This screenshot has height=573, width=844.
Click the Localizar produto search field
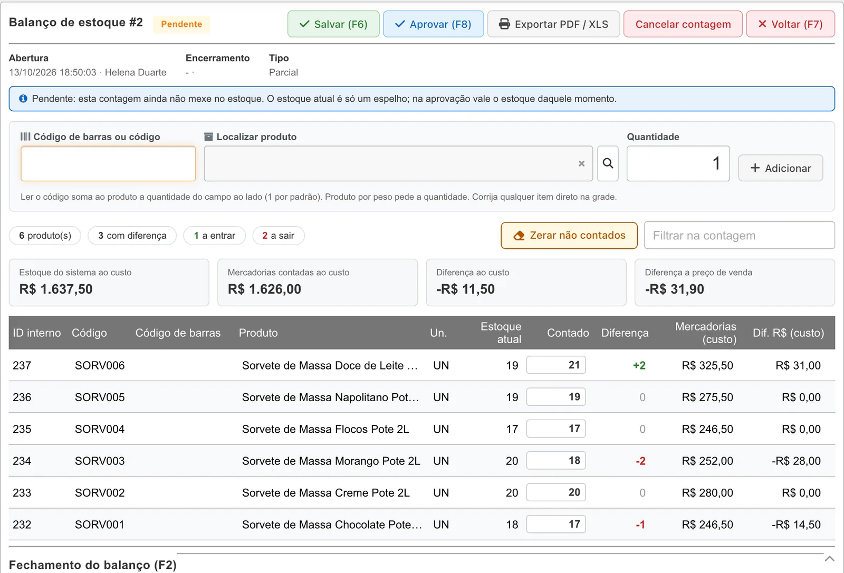point(398,163)
